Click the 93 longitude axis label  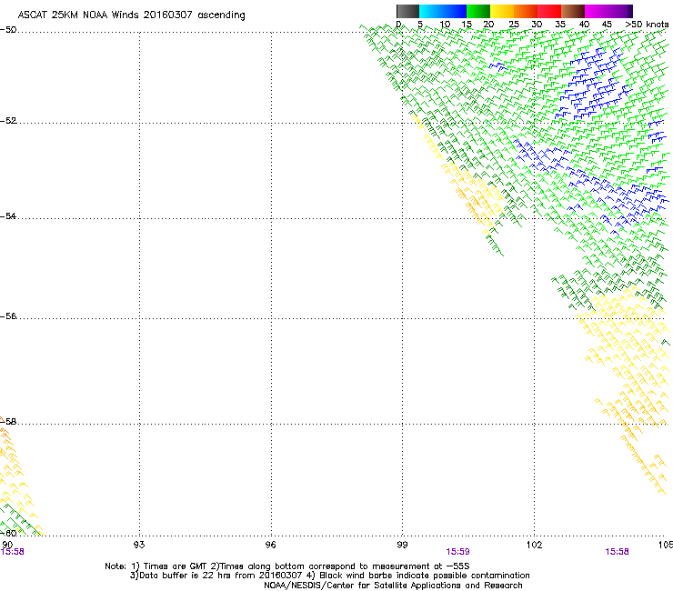click(139, 545)
